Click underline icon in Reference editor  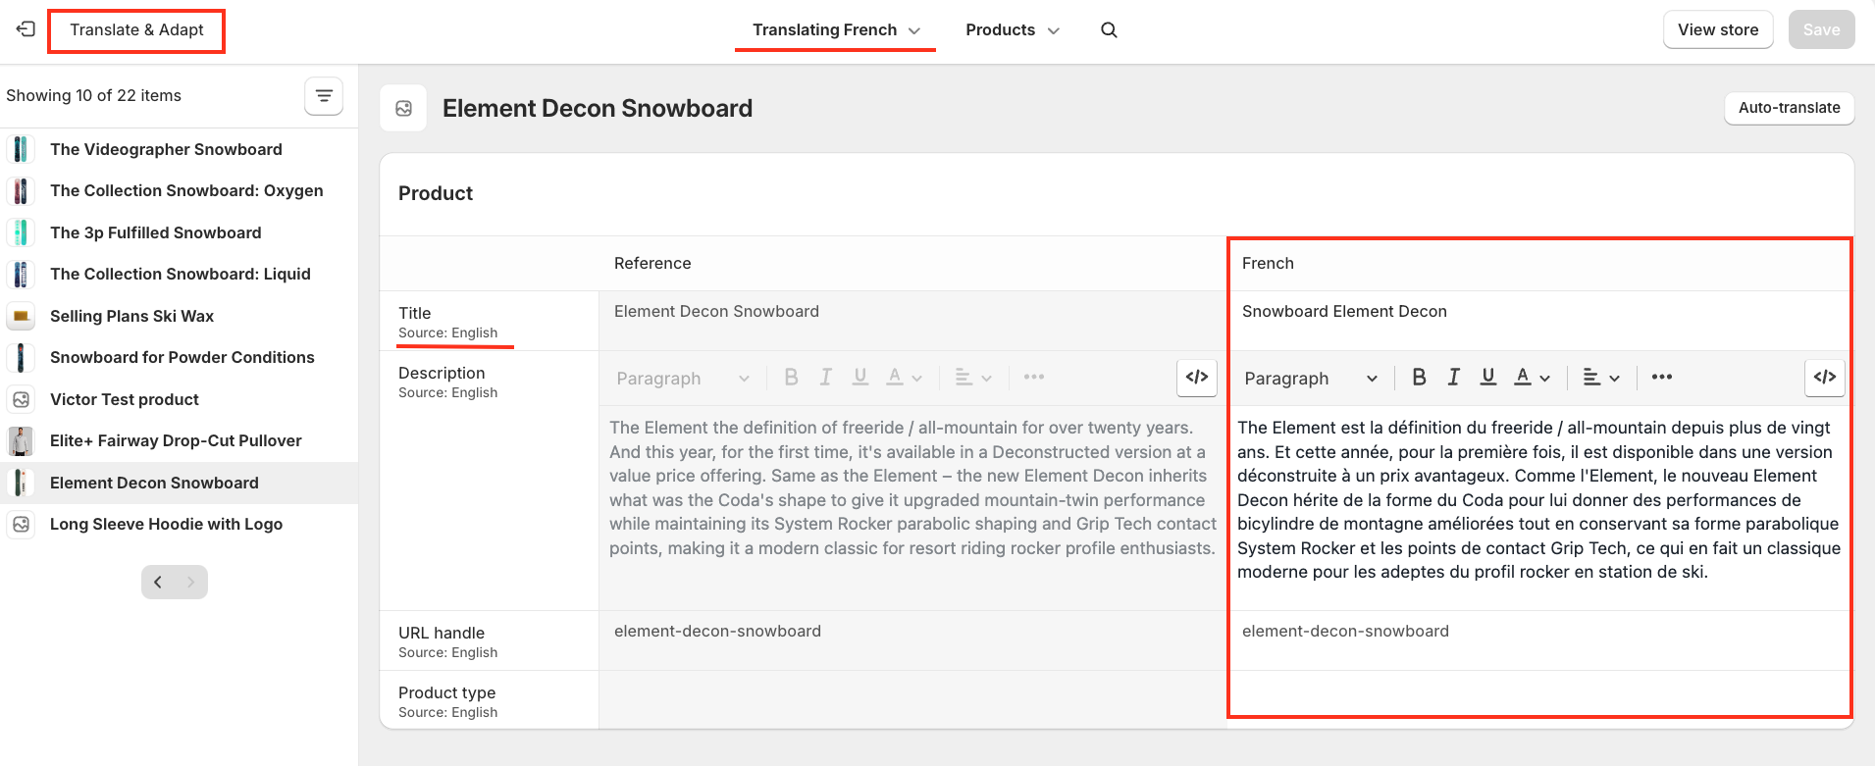[860, 378]
